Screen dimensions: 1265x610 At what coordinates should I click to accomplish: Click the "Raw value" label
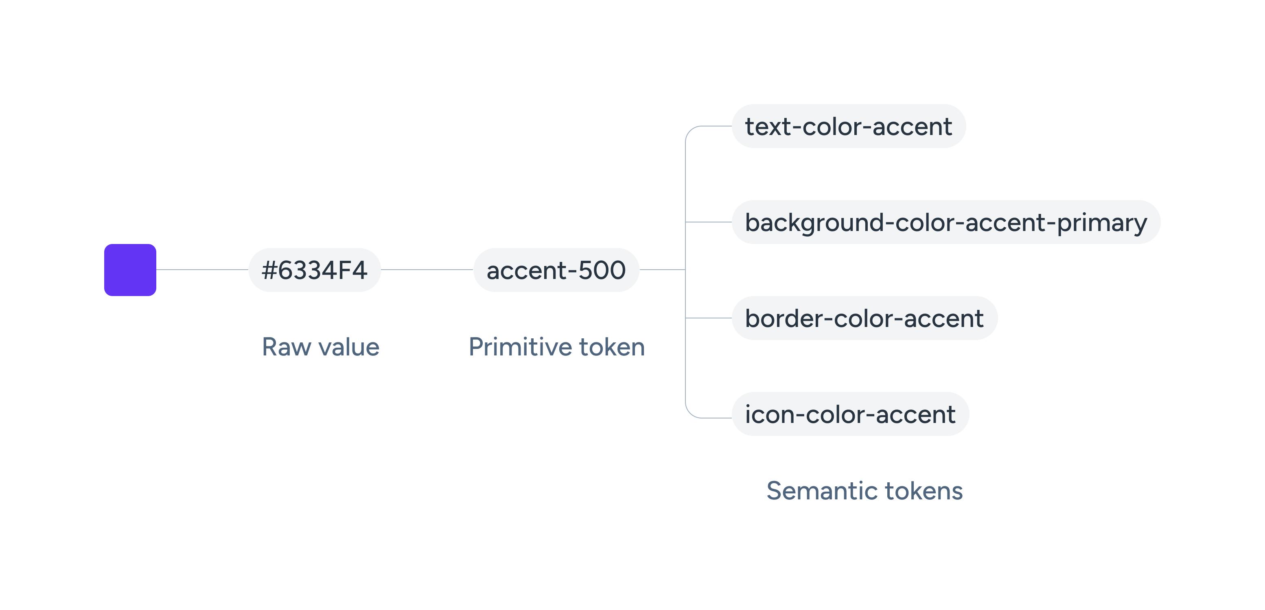click(x=321, y=347)
